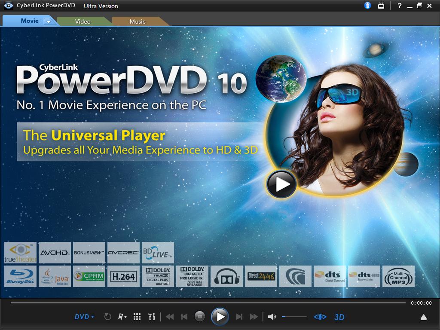Expand the Movie tab dropdown arrow

point(48,21)
